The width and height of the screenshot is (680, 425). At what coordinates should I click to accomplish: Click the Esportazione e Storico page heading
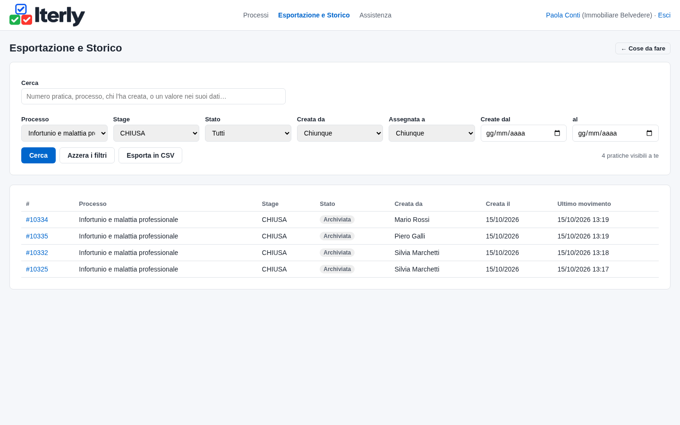[x=66, y=48]
